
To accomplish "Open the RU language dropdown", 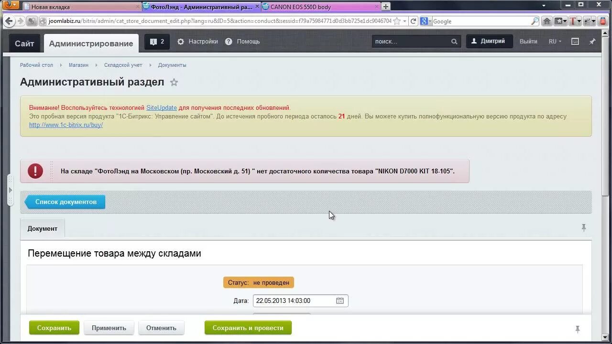I will point(555,42).
